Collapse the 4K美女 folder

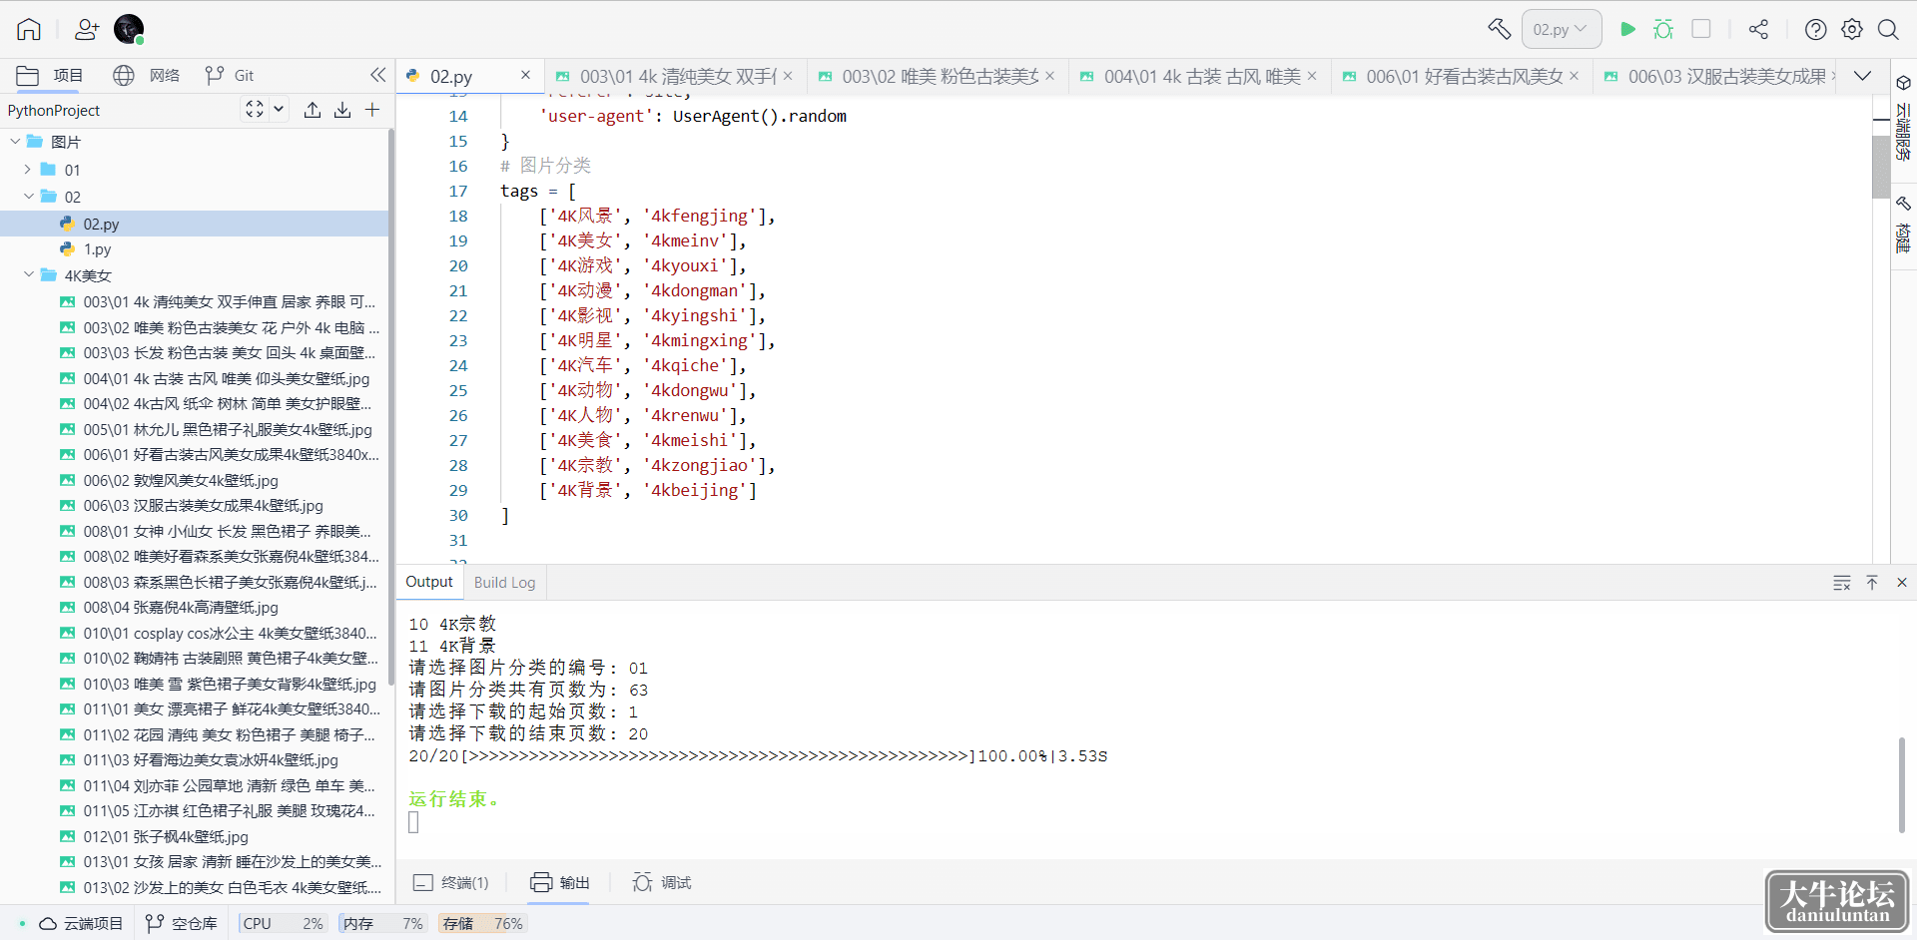click(28, 274)
